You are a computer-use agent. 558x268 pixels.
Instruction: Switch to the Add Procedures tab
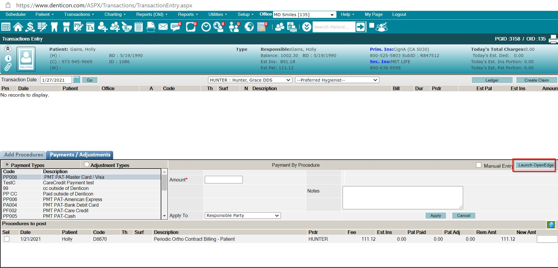[23, 155]
